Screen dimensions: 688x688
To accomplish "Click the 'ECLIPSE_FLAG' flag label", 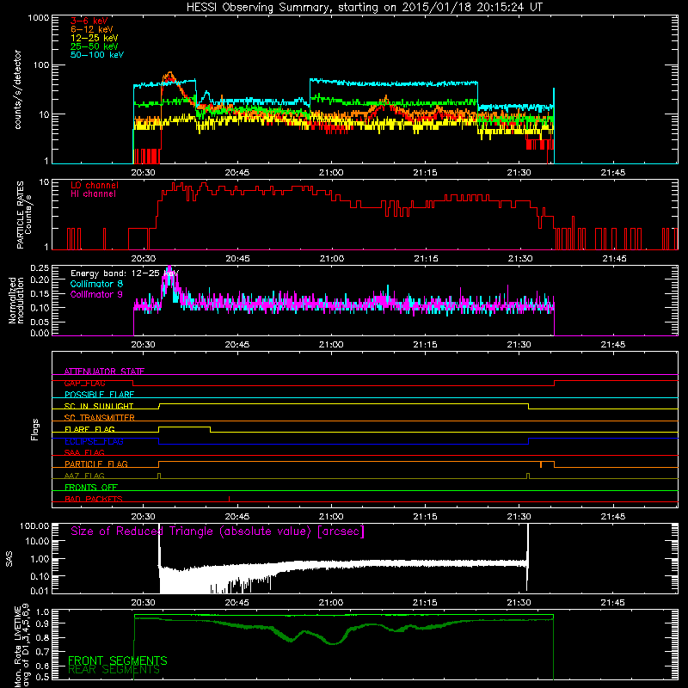I will tap(94, 441).
